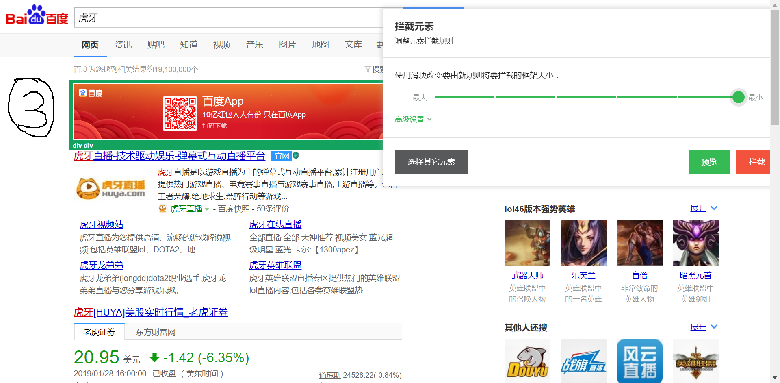This screenshot has width=780, height=383.
Task: Click the 官网 badge
Action: pos(282,156)
